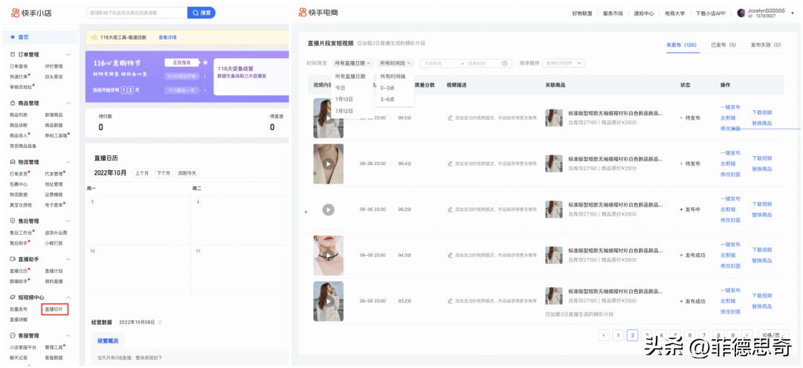Click 替换商品 in the 94.3分 row

tap(761, 260)
